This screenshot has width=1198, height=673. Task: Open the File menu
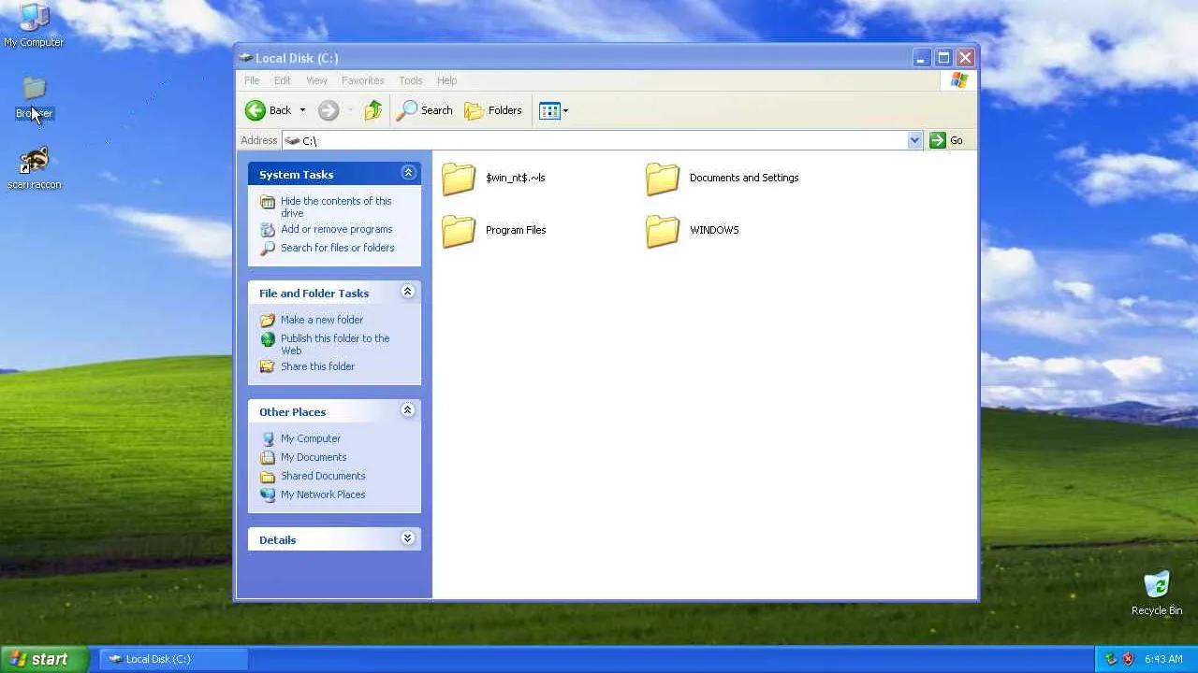[252, 80]
